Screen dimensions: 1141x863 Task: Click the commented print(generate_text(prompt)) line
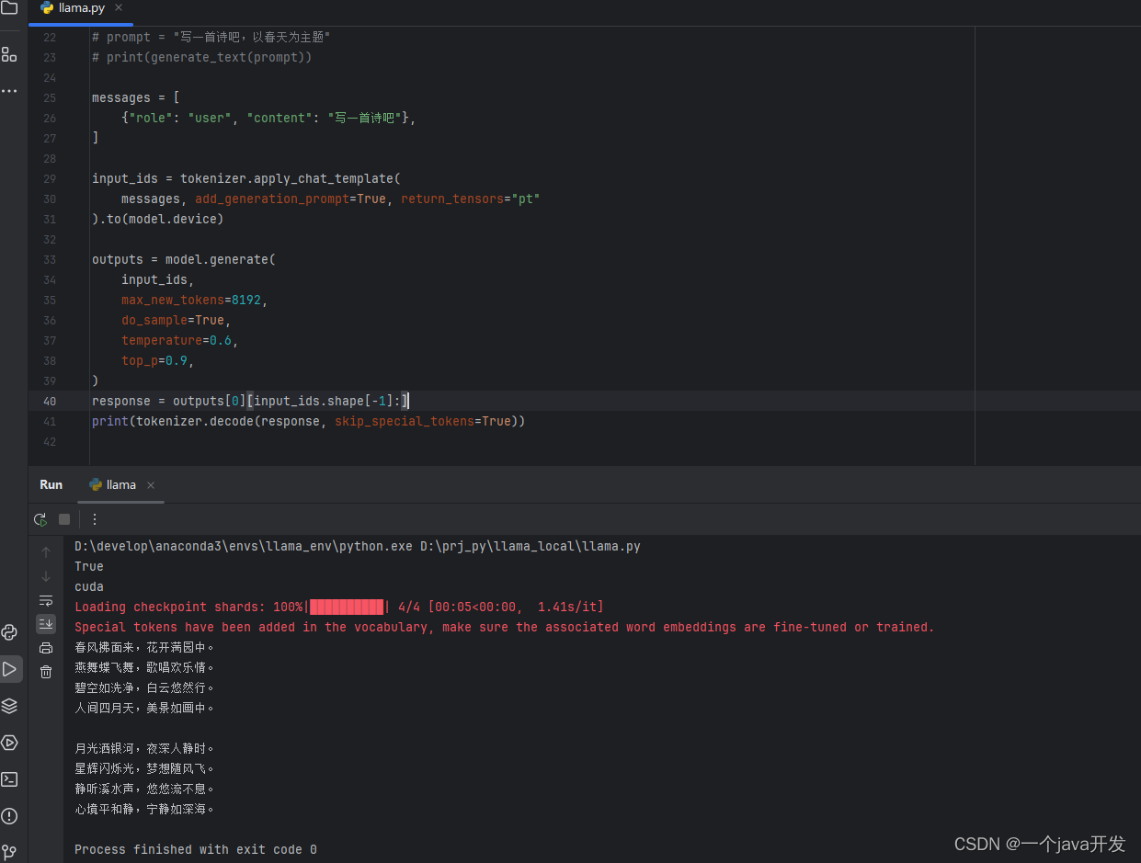201,57
